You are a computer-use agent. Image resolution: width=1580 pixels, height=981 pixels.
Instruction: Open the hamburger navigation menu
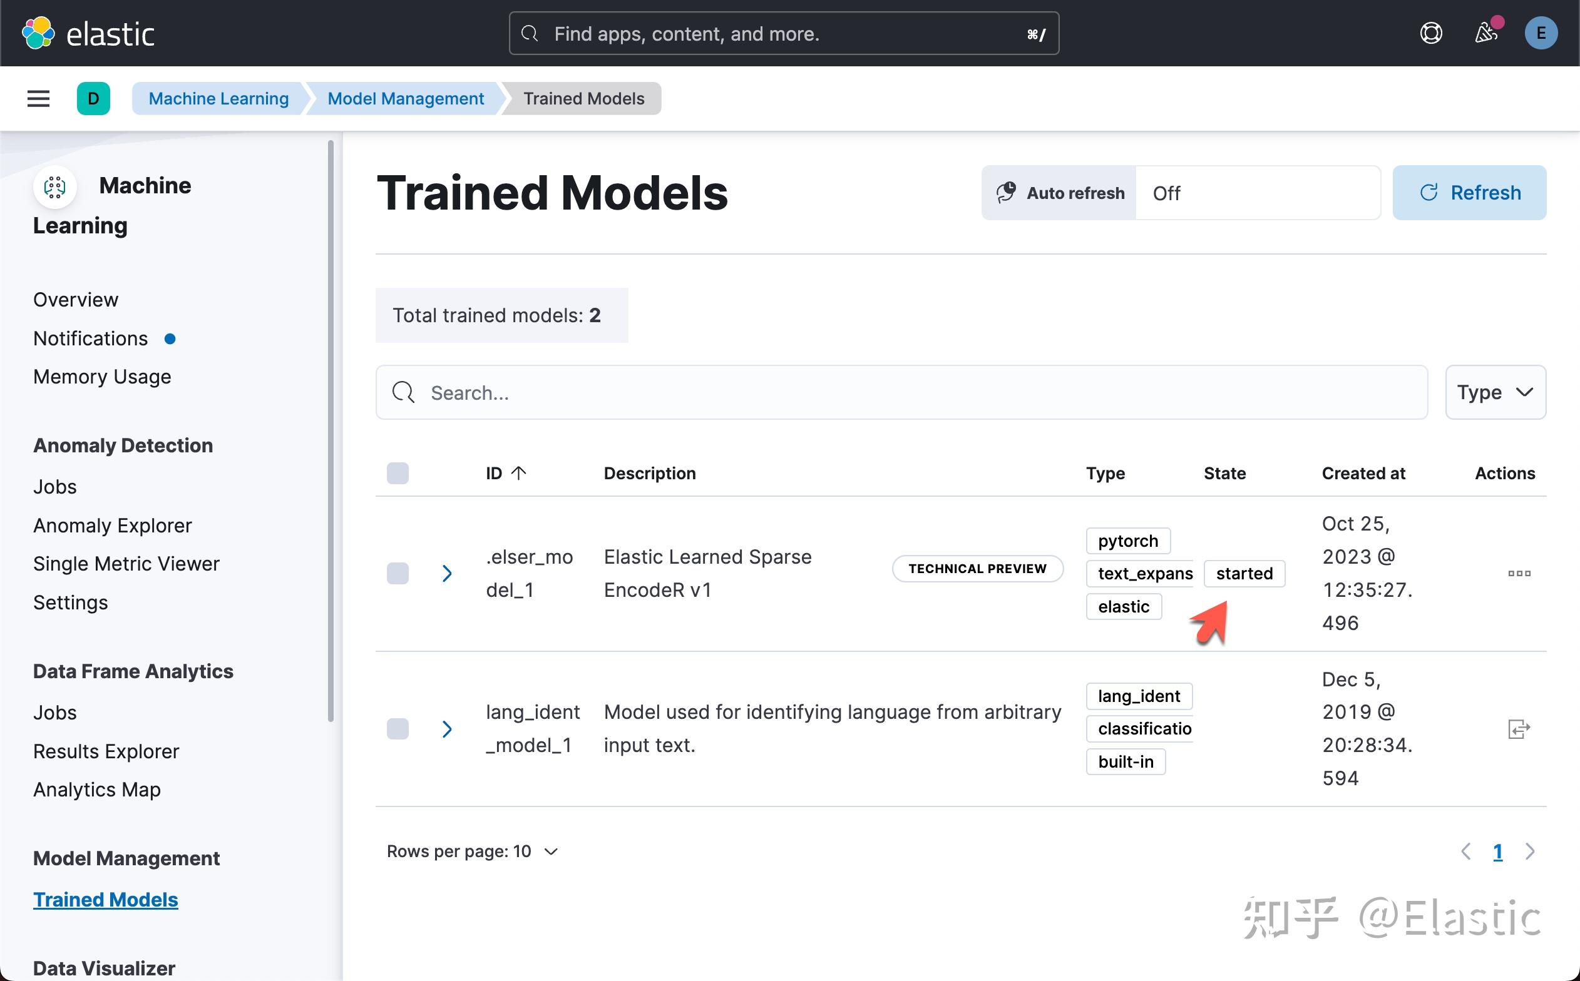click(38, 99)
